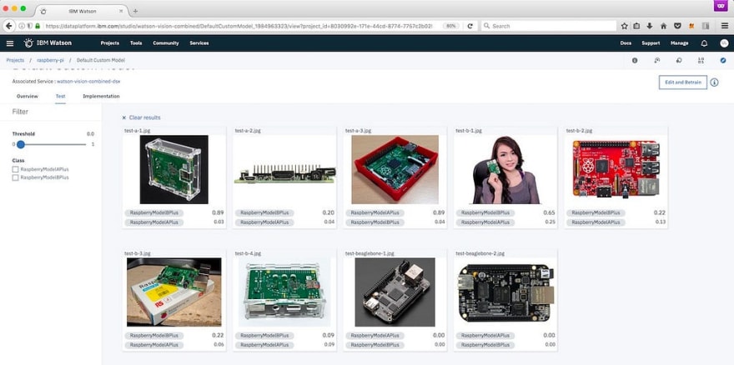The image size is (734, 365).
Task: Go to raspberry-pi breadcrumb link
Action: click(x=51, y=60)
